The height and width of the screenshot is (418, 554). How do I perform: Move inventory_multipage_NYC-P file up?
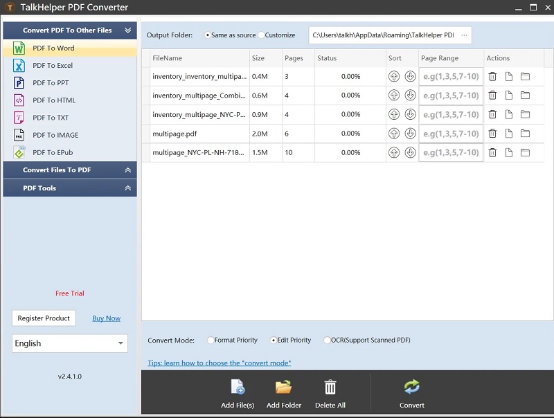[394, 114]
